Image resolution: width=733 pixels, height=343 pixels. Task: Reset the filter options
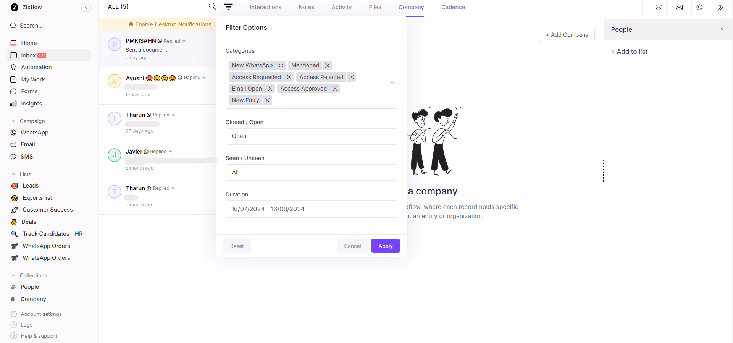(237, 246)
